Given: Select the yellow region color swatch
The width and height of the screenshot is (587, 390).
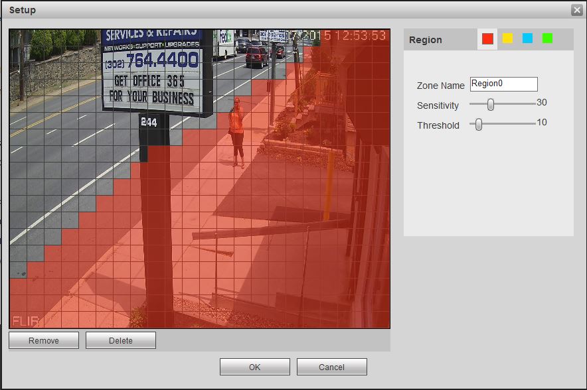Looking at the screenshot, I should [507, 38].
